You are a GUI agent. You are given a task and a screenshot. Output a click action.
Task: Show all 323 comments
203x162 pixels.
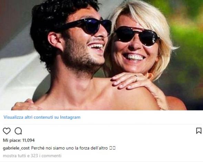pos(32,156)
